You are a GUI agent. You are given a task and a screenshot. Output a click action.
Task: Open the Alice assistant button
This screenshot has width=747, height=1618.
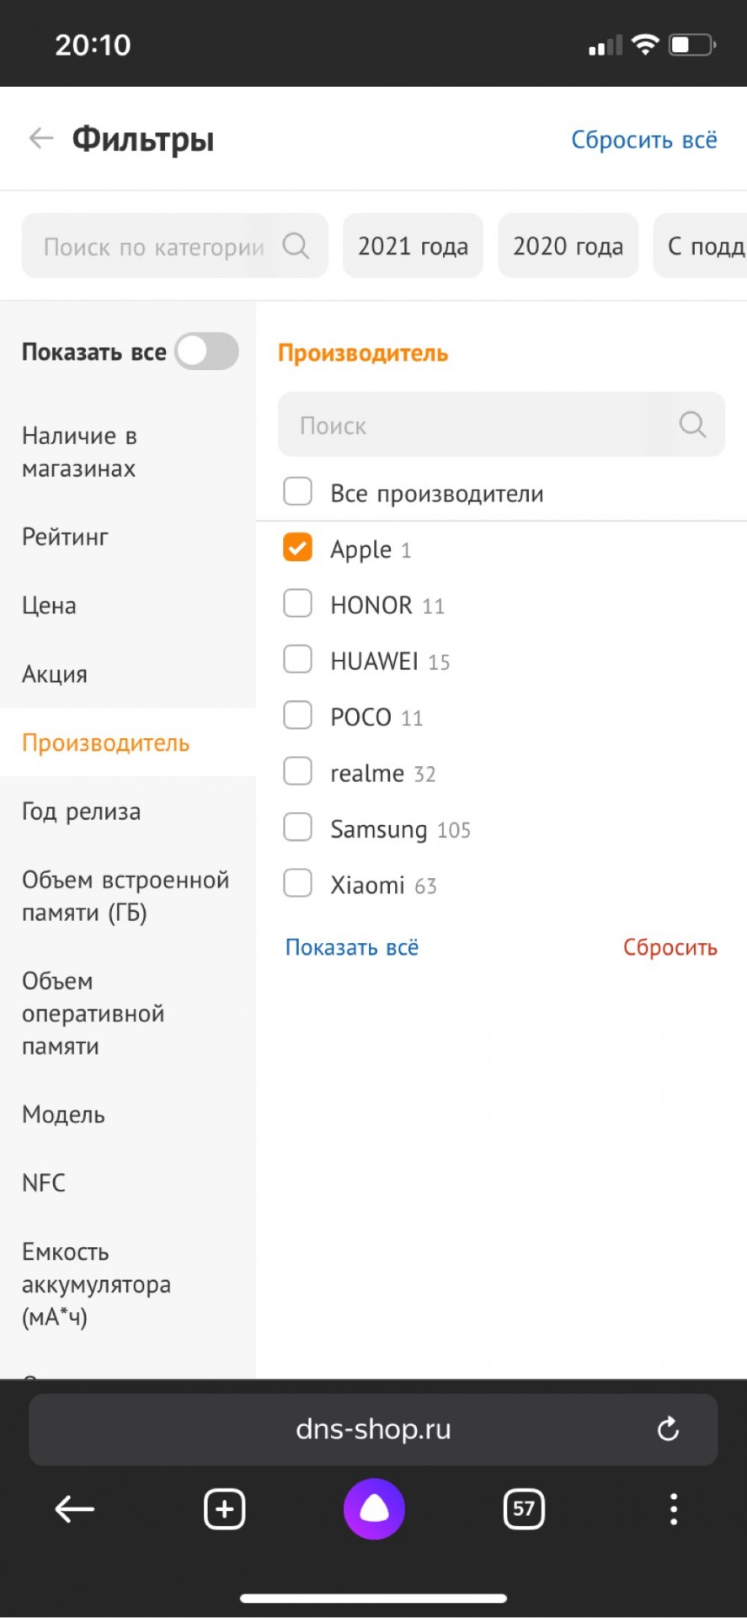[x=374, y=1509]
